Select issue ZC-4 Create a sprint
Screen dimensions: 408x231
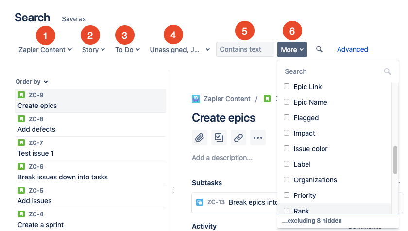tap(90, 219)
